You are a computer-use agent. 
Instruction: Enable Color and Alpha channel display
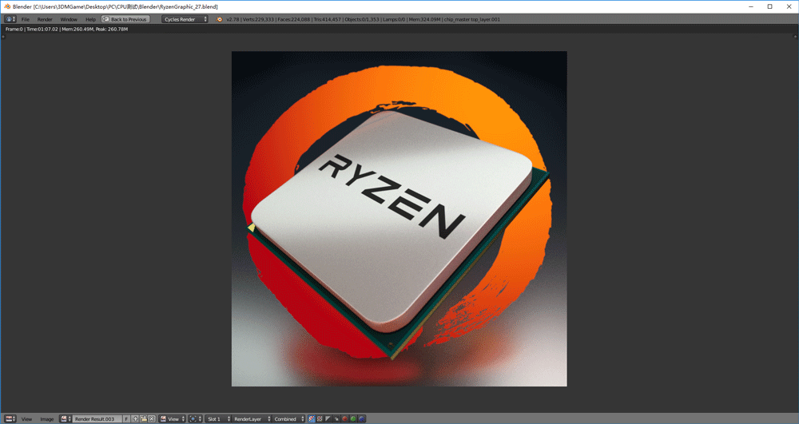point(312,418)
